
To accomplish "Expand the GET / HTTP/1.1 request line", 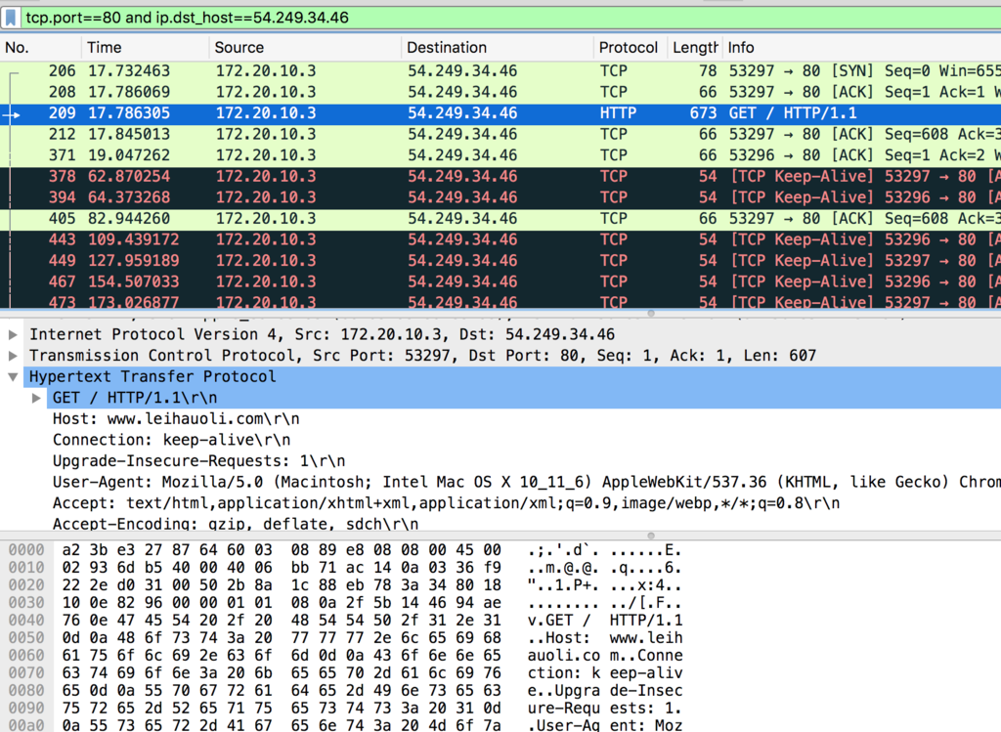I will pyautogui.click(x=36, y=398).
